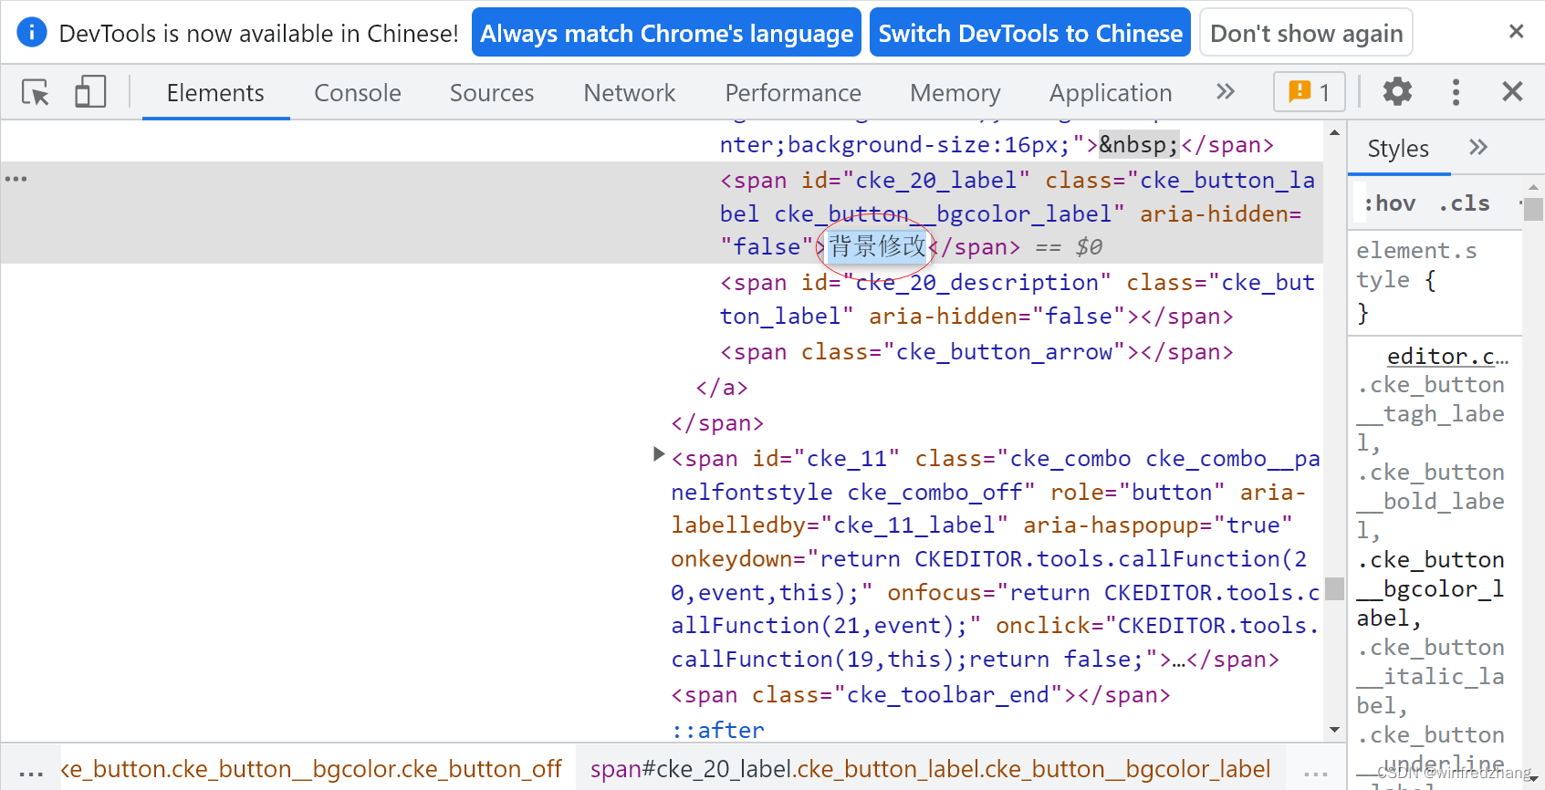Select the cke_toolbar_end span line
Image resolution: width=1545 pixels, height=790 pixels.
(x=920, y=695)
